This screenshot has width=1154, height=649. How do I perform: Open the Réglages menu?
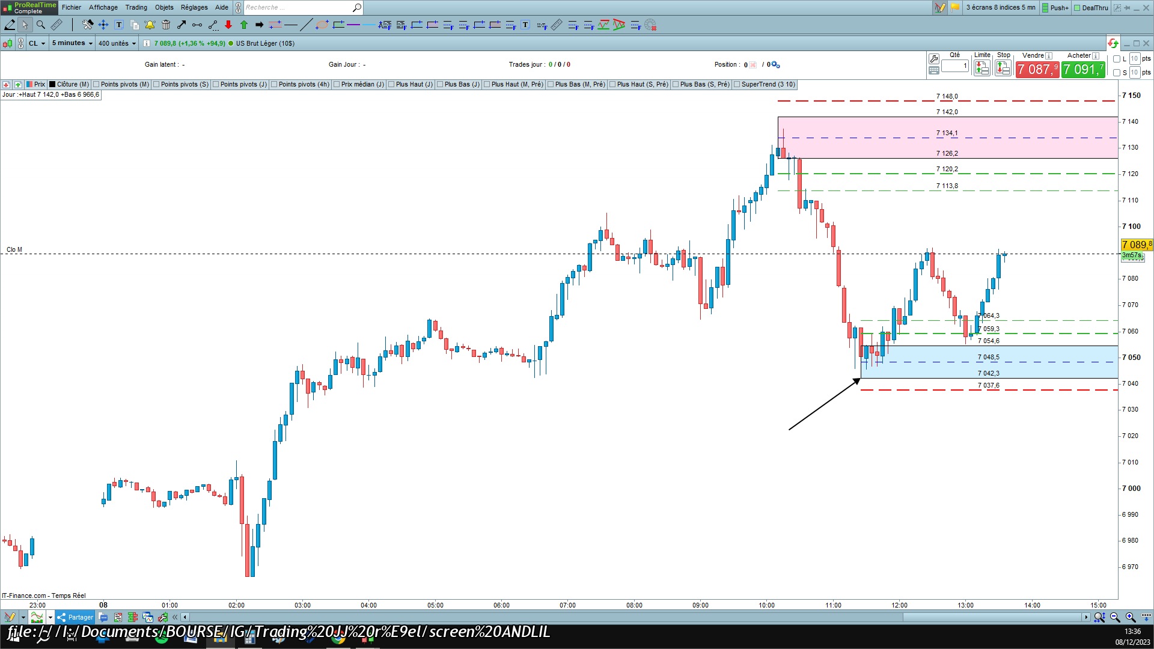pyautogui.click(x=194, y=7)
